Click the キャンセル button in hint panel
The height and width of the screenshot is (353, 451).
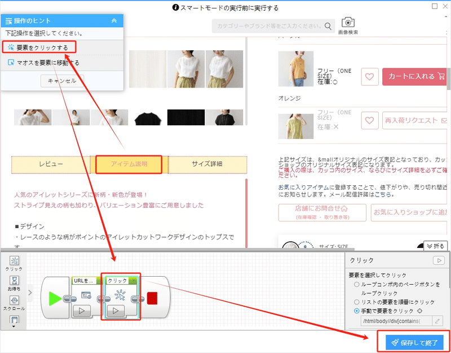(62, 81)
